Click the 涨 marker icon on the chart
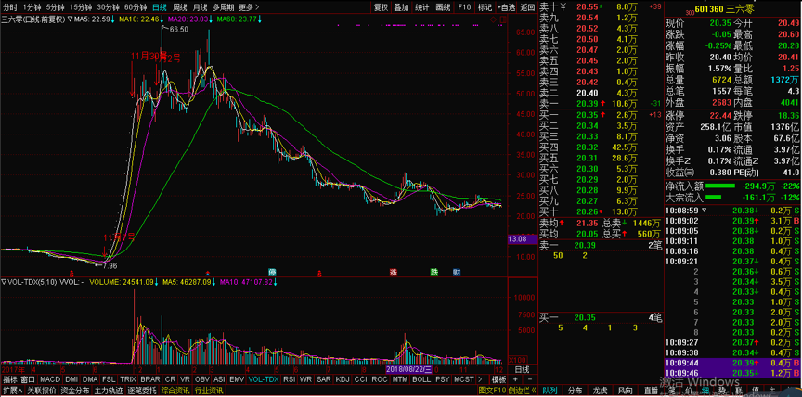The width and height of the screenshot is (802, 397). 393,273
